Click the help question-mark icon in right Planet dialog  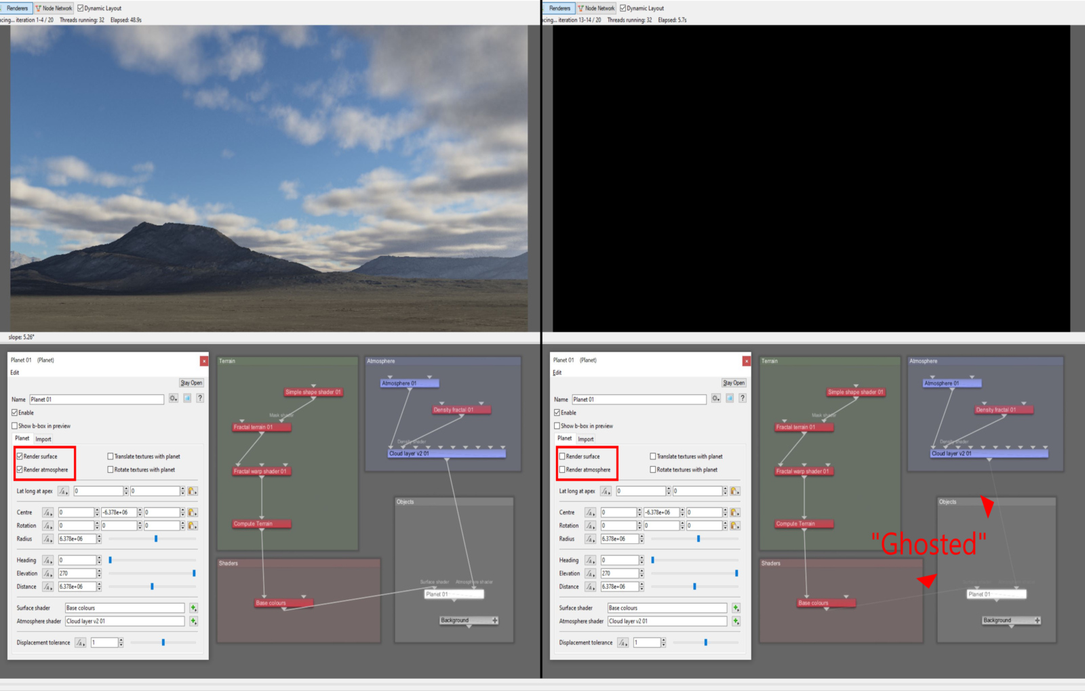743,398
